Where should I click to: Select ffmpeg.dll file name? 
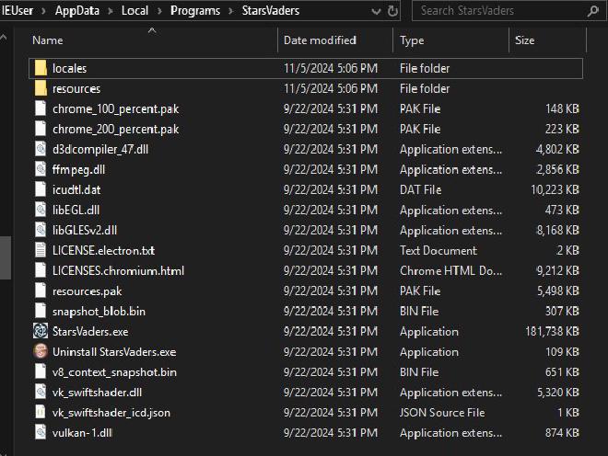point(78,170)
